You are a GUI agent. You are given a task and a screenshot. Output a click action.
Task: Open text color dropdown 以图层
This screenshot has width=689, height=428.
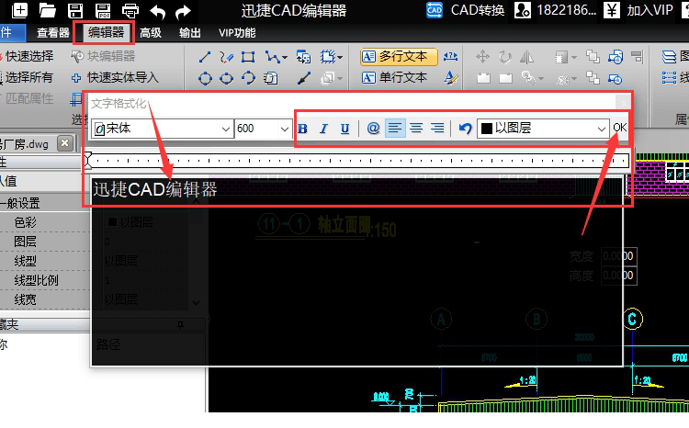(x=543, y=129)
